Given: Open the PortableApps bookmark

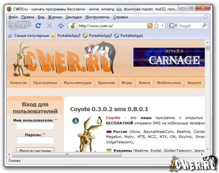Looking at the screenshot, I should pos(129,36).
